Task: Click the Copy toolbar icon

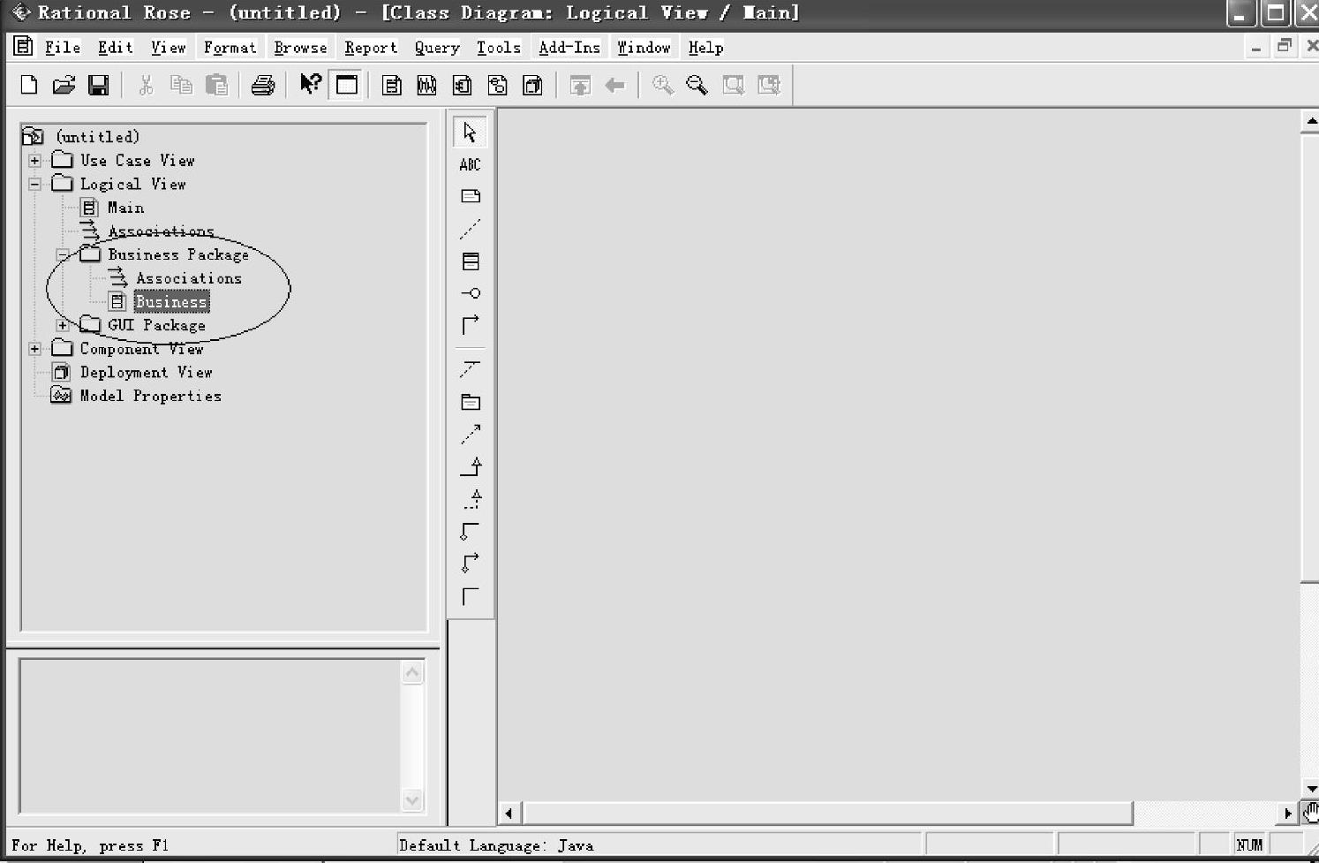Action: tap(181, 85)
